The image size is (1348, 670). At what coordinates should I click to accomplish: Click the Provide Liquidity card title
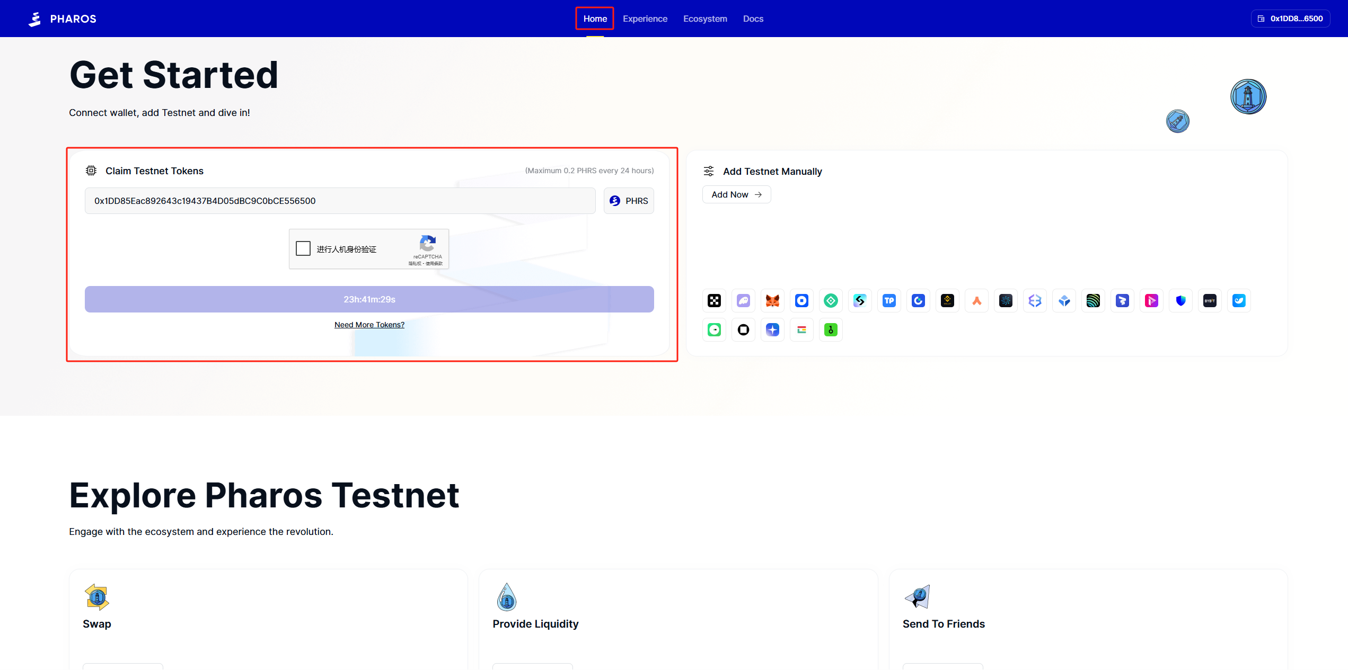click(535, 624)
